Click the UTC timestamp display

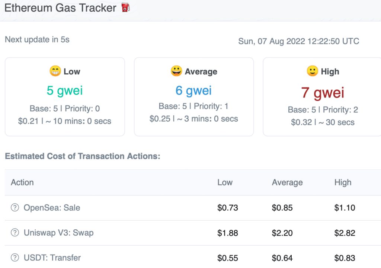[298, 41]
